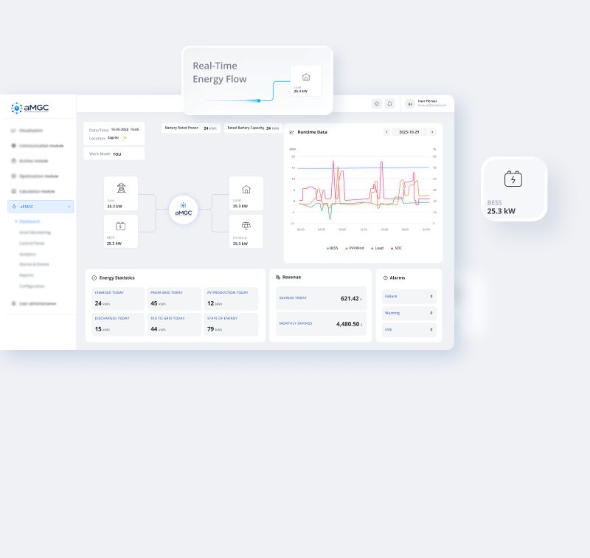Open the Optimization module menu item
590x558 pixels.
[34, 176]
